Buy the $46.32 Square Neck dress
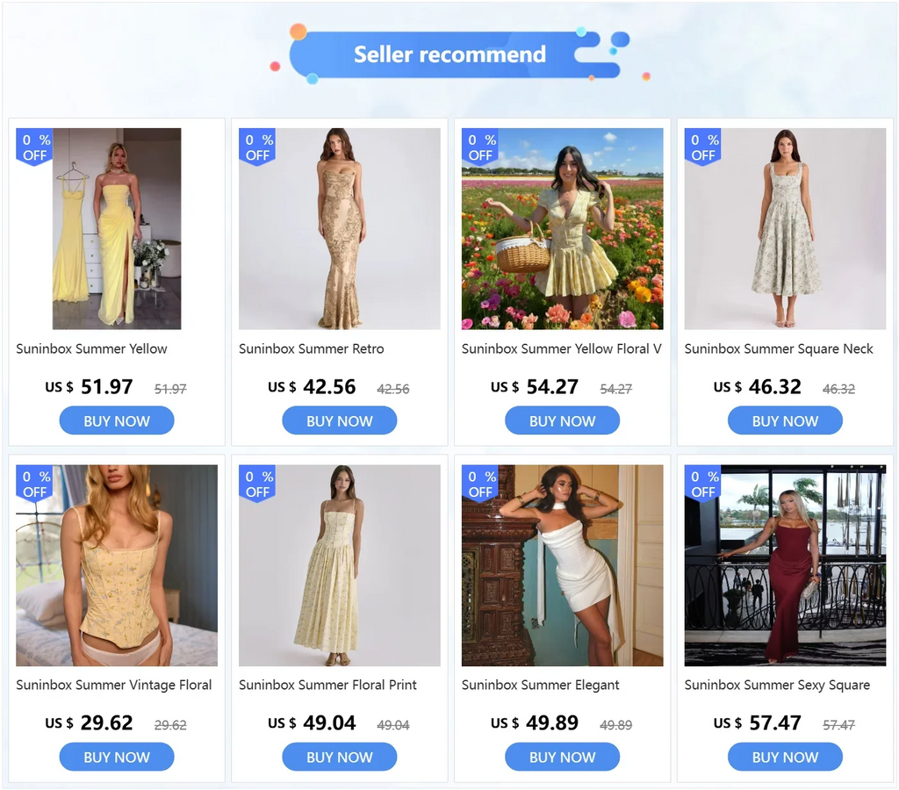The height and width of the screenshot is (790, 899). [785, 420]
